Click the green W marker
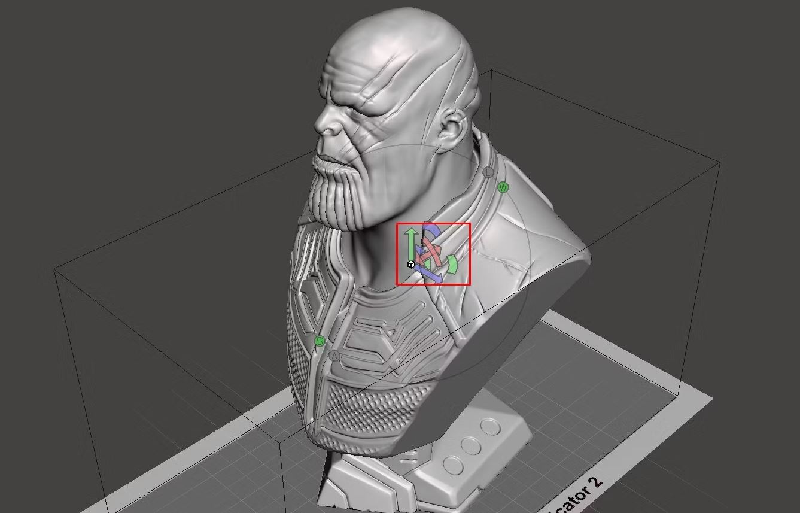Image resolution: width=800 pixels, height=513 pixels. tap(503, 187)
